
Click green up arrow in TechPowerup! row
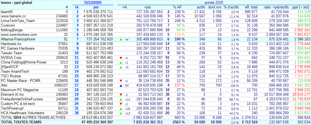(x=121, y=108)
